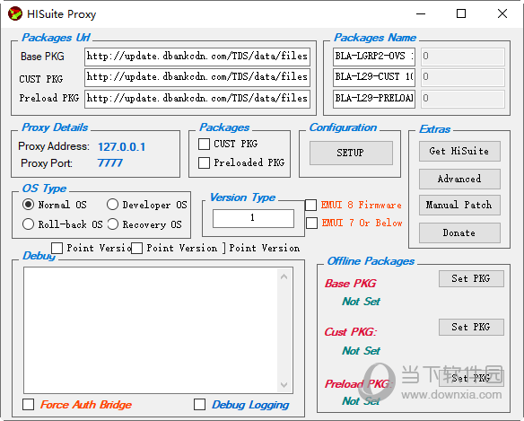524x421 pixels.
Task: Focus the Preload PKG URL field
Action: (197, 99)
